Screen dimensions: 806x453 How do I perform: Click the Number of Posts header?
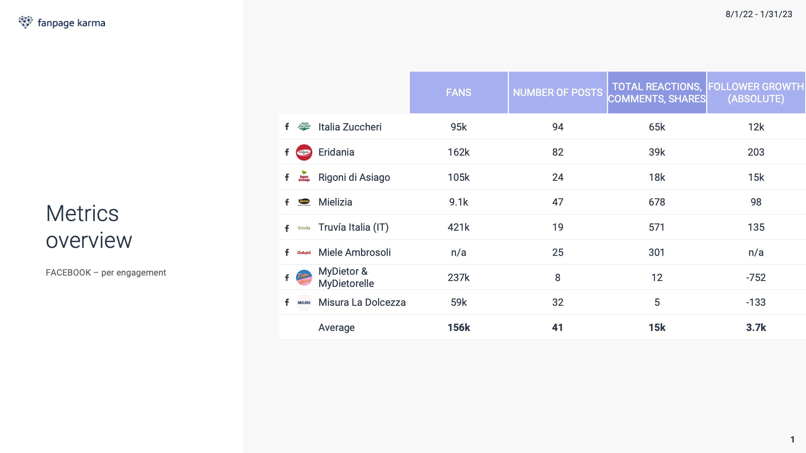pyautogui.click(x=557, y=92)
